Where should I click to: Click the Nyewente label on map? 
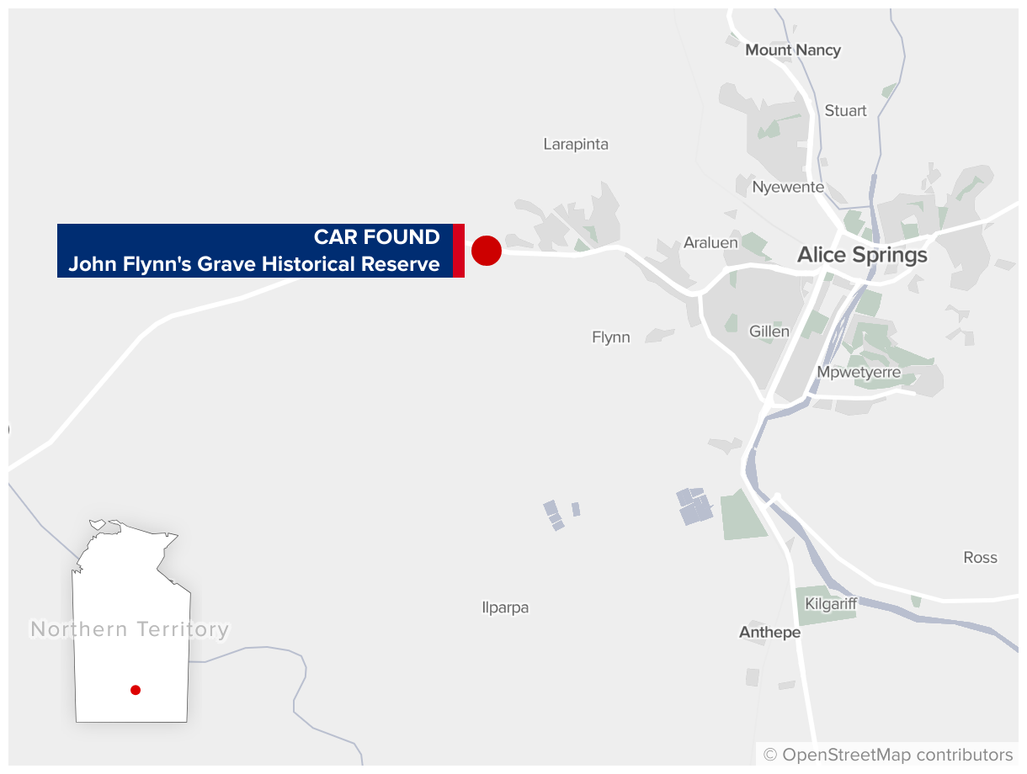[788, 187]
